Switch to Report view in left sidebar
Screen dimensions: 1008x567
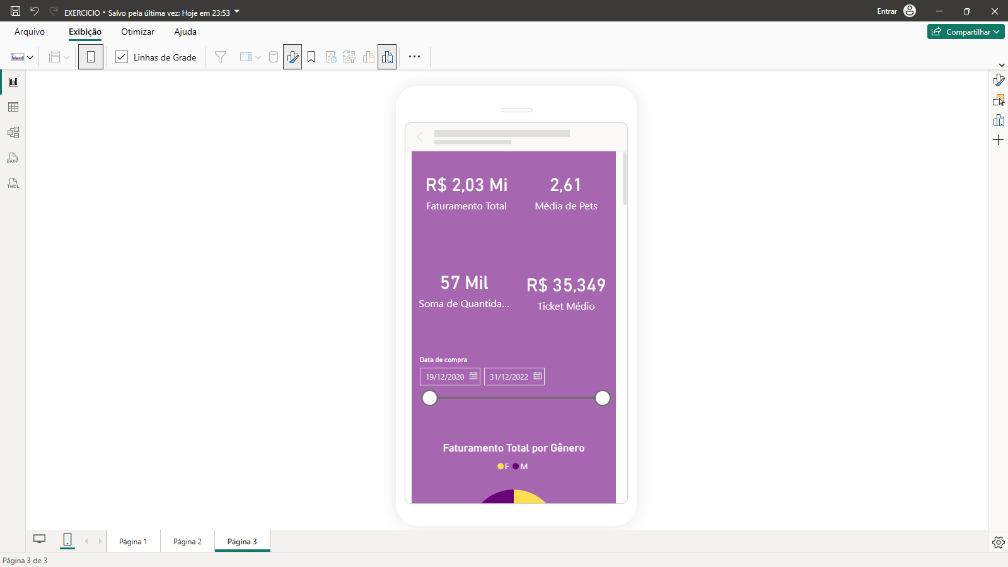(13, 82)
